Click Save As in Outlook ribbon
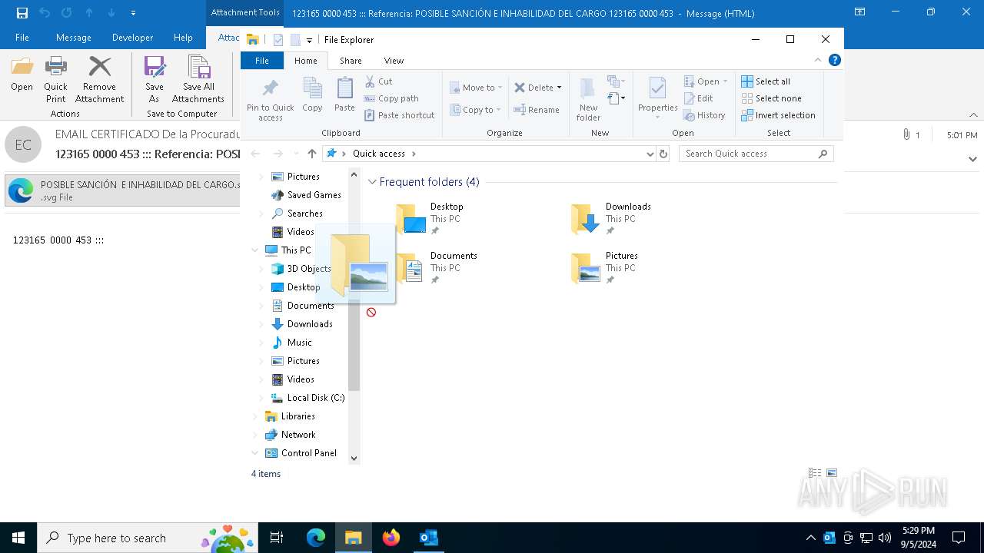 pyautogui.click(x=155, y=80)
